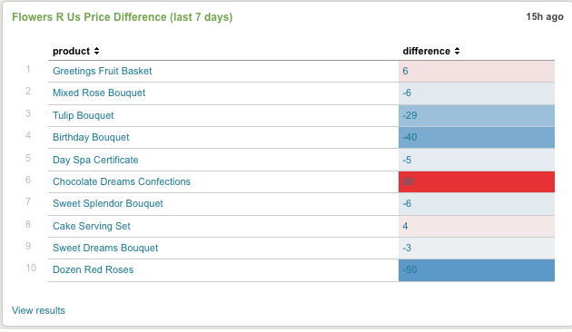572x332 pixels.
Task: Click the product column header
Action: tap(71, 51)
